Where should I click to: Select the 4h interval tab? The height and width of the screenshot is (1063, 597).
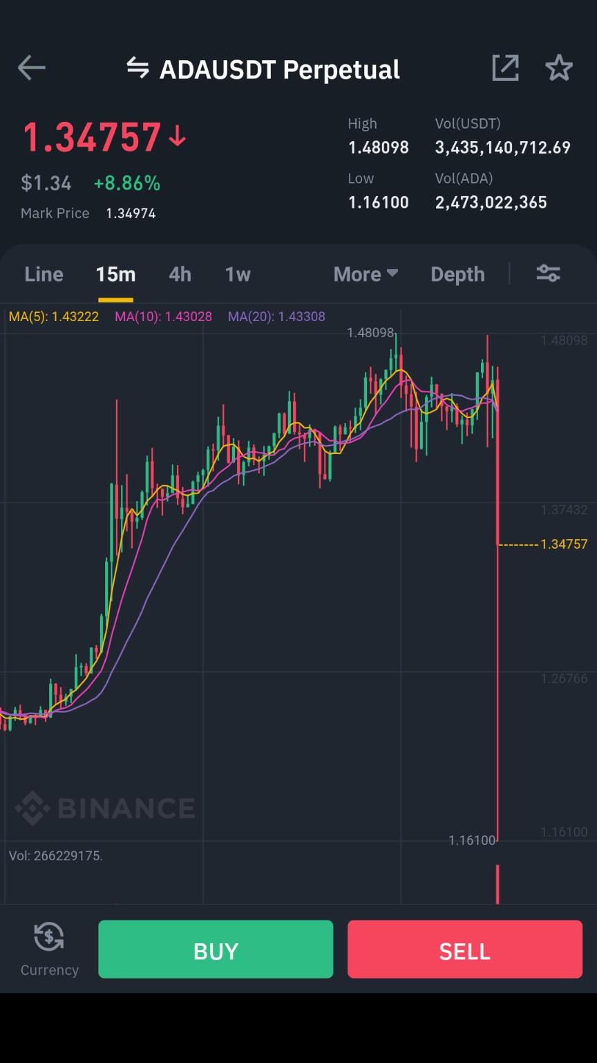pos(180,274)
